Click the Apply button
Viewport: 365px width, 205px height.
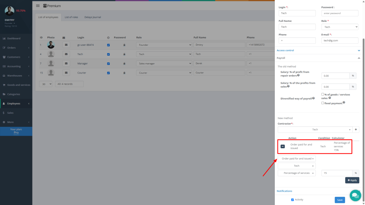click(x=352, y=180)
